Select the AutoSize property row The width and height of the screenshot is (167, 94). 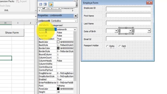pyautogui.click(x=56, y=33)
